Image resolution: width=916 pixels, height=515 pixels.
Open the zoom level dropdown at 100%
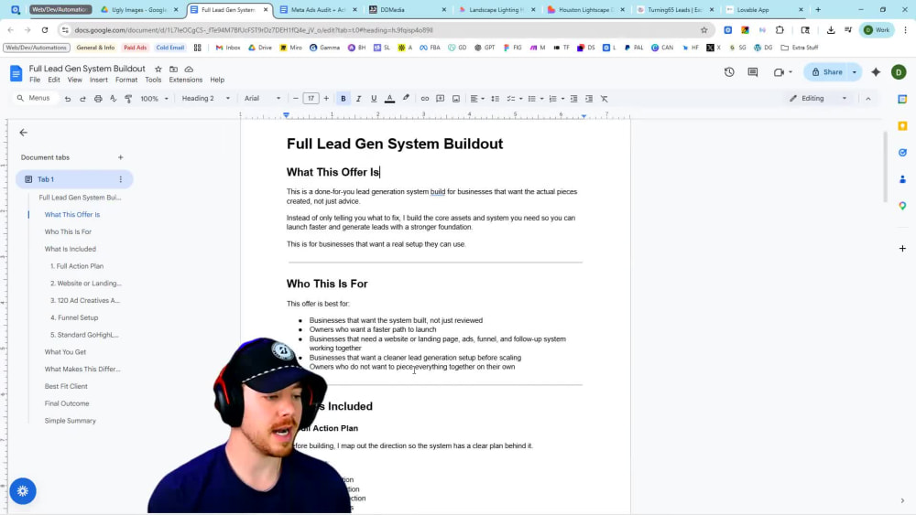coord(154,99)
